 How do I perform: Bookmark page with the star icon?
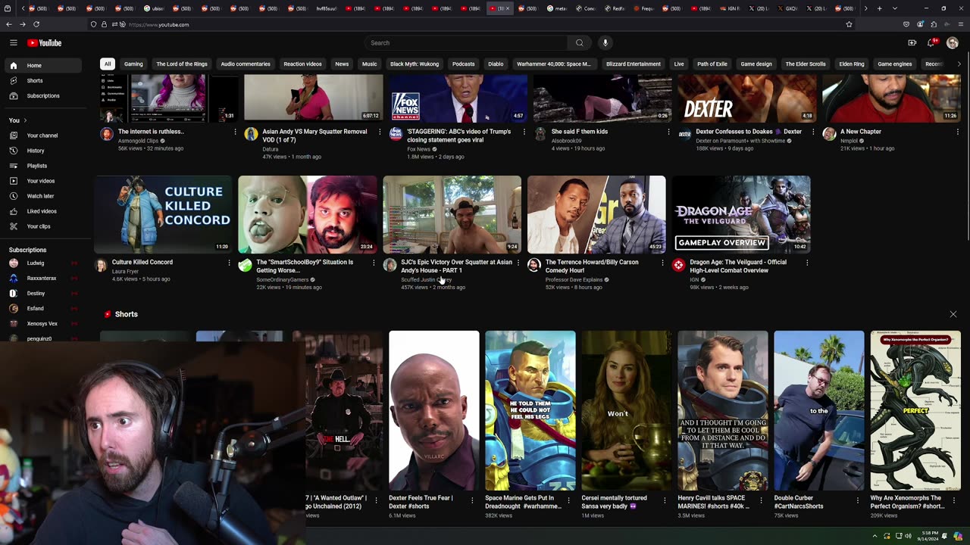point(849,24)
